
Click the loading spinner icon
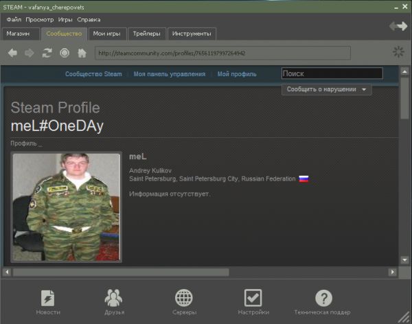[x=398, y=51]
